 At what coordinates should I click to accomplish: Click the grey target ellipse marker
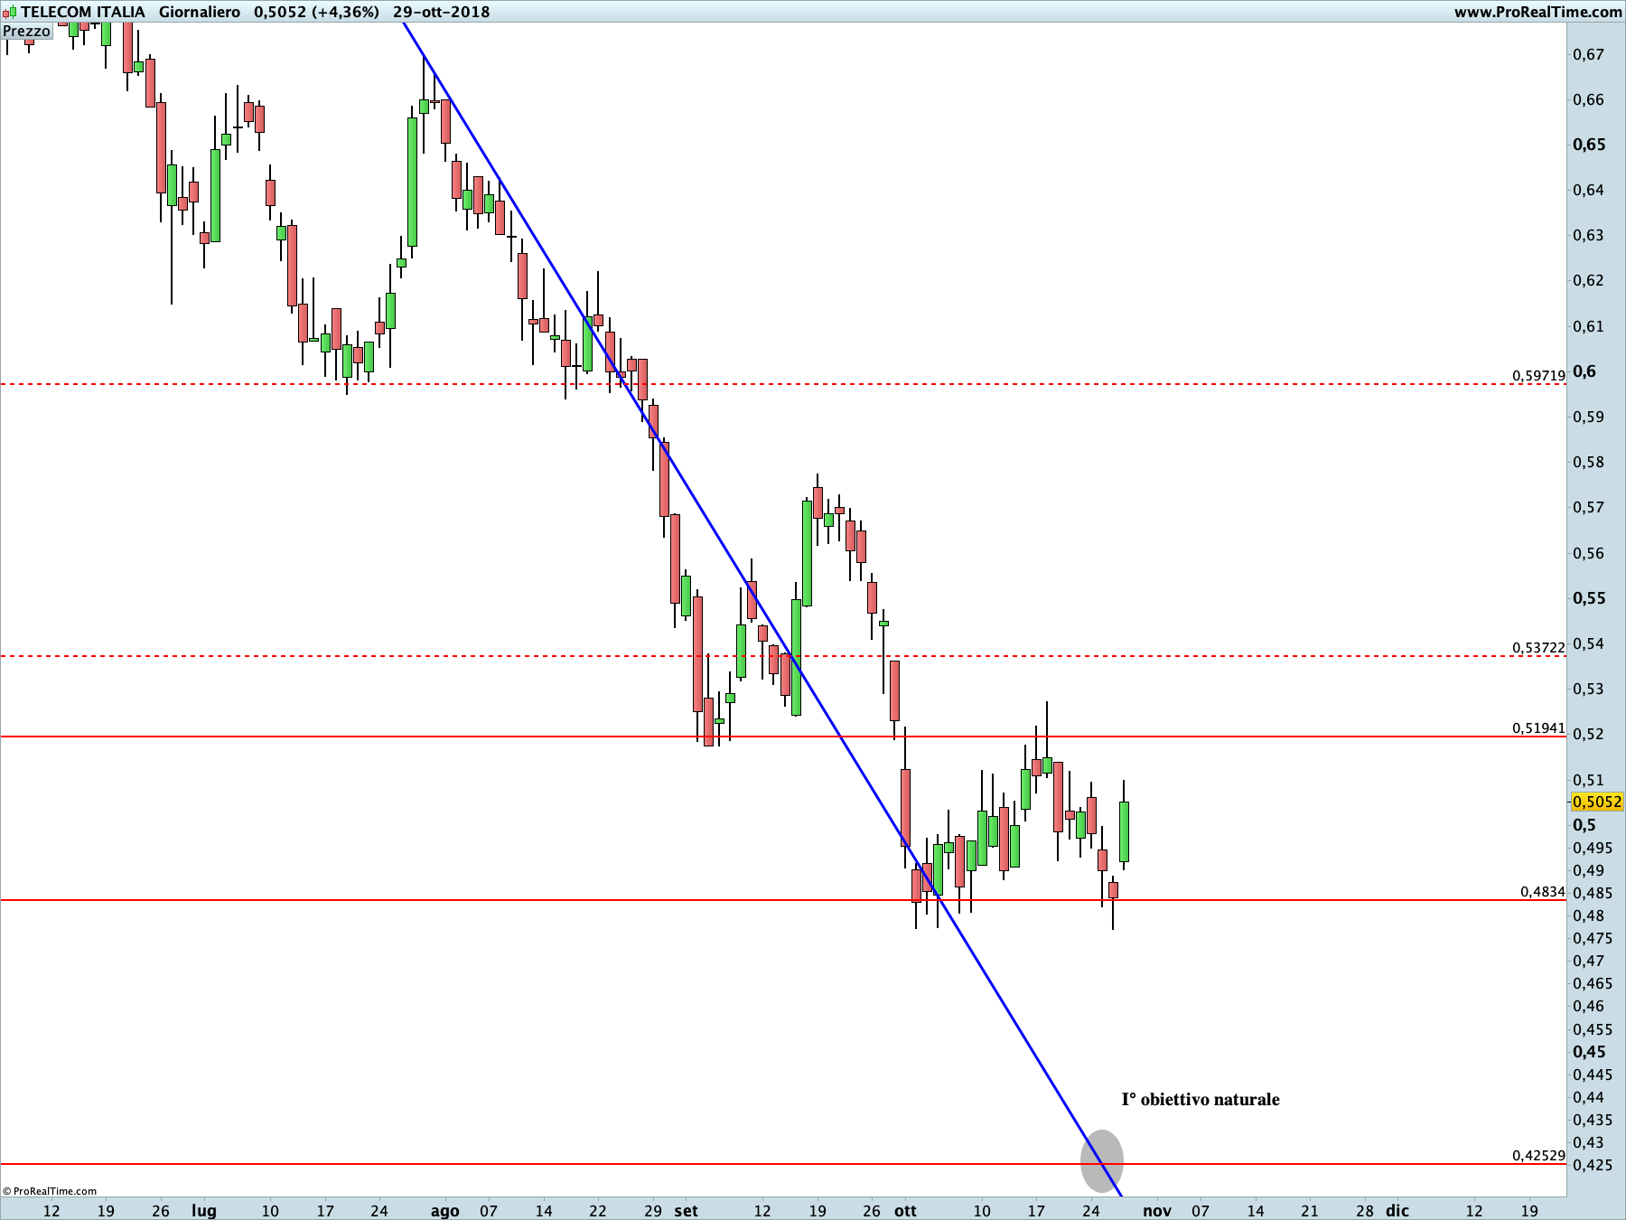[1102, 1161]
